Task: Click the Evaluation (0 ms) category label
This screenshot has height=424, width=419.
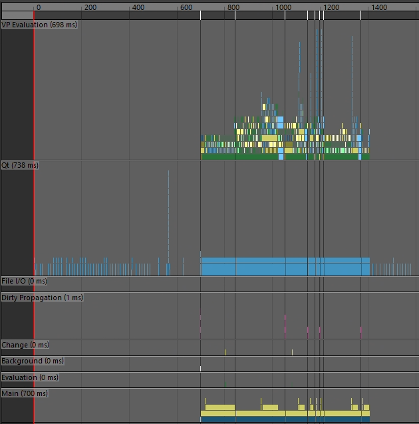Action: click(x=30, y=377)
